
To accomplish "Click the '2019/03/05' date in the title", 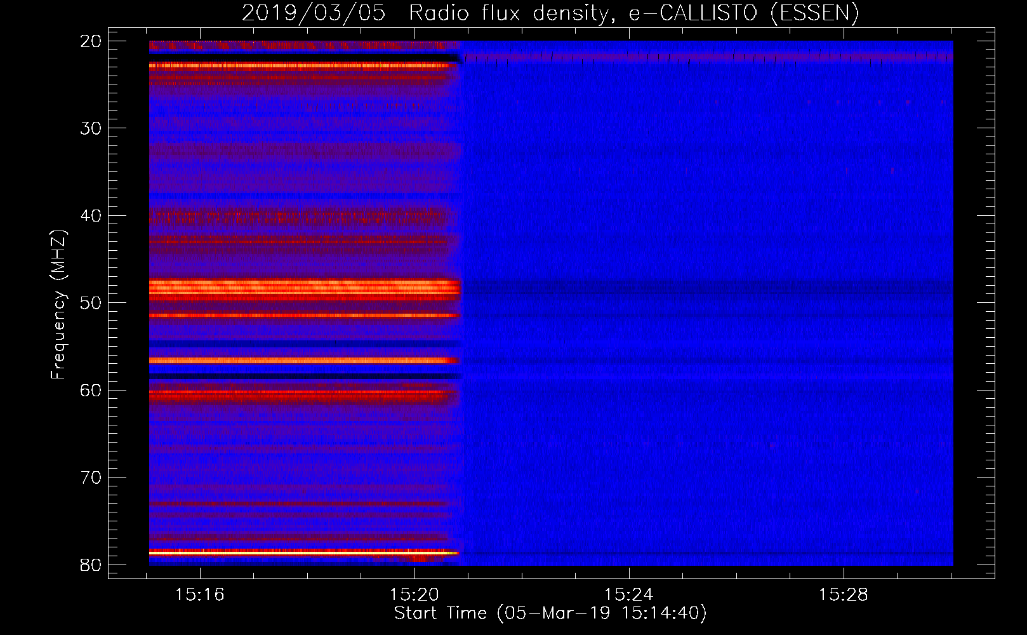I will pos(314,13).
